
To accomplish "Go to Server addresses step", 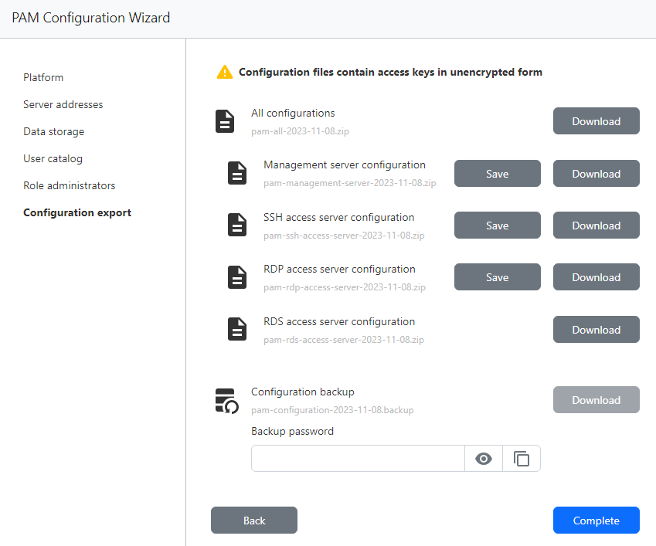I will click(63, 104).
